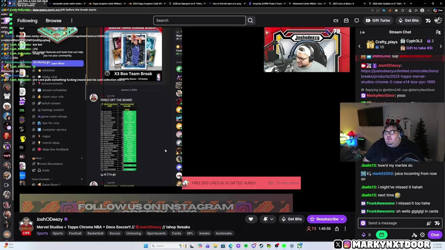Expand the Resubscribe dropdown arrow
The height and width of the screenshot is (250, 445).
click(342, 219)
